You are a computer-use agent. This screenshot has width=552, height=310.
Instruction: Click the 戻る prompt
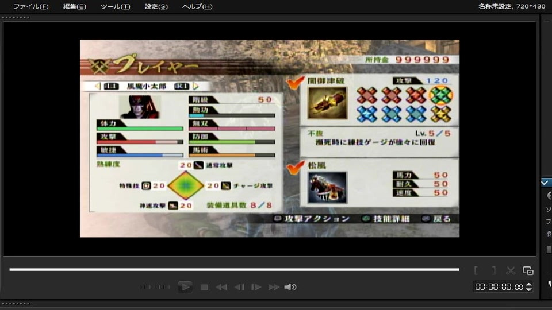coord(436,219)
